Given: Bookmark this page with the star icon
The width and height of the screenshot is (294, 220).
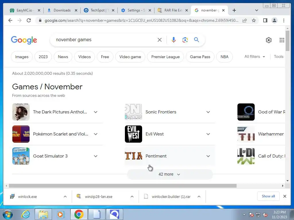Looking at the screenshot, I should pyautogui.click(x=254, y=20).
